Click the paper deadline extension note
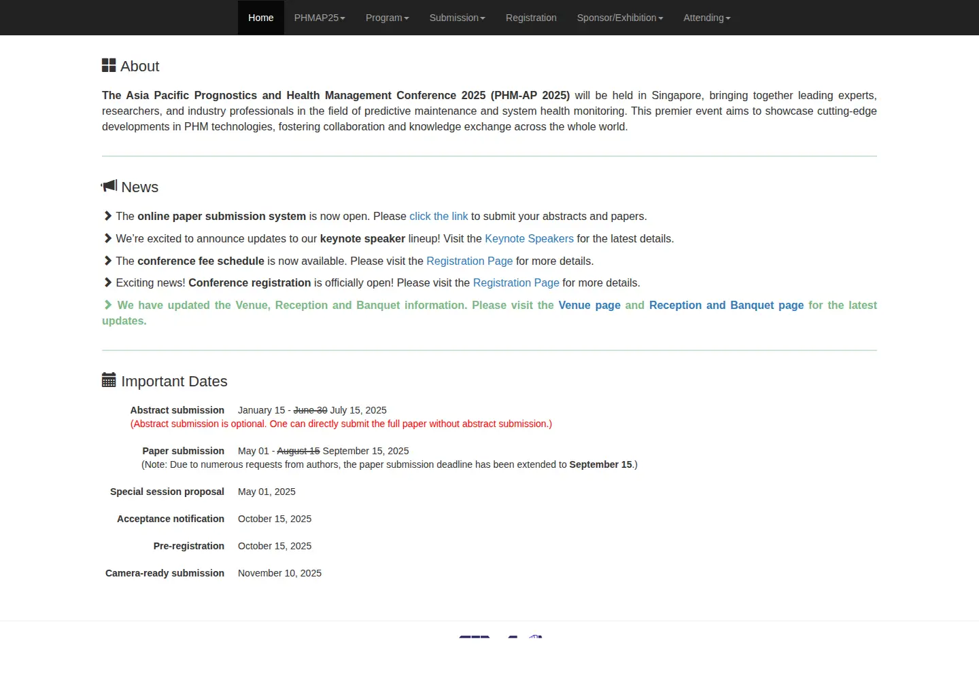Screen dimensions: 979x679 tap(390, 464)
